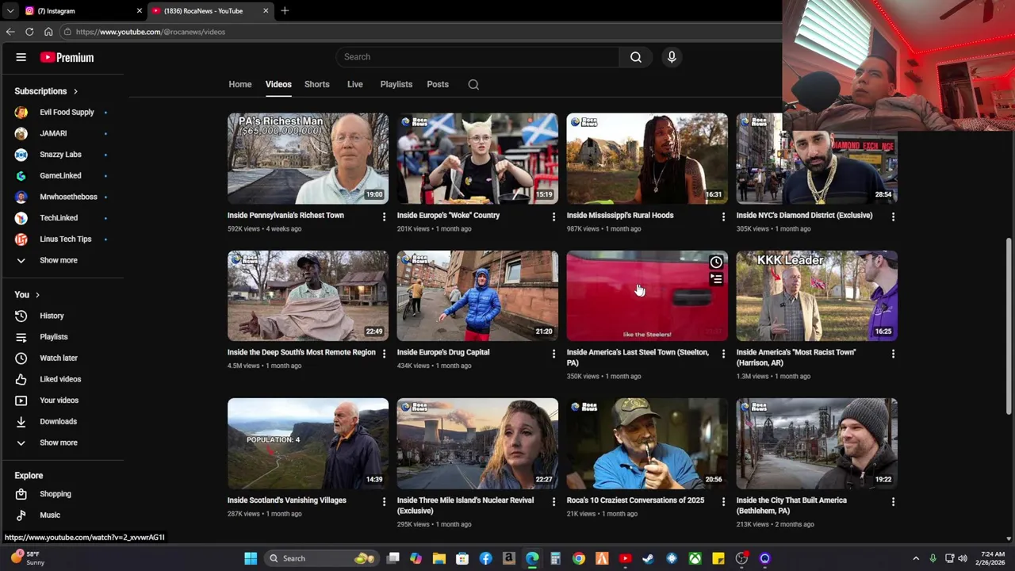
Task: Open Evil Food Supply subscription
Action: 67,112
